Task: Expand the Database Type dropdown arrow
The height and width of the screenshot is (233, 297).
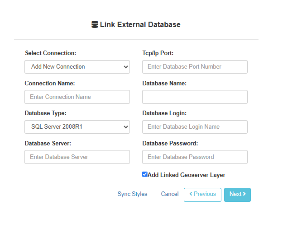Action: pyautogui.click(x=125, y=127)
